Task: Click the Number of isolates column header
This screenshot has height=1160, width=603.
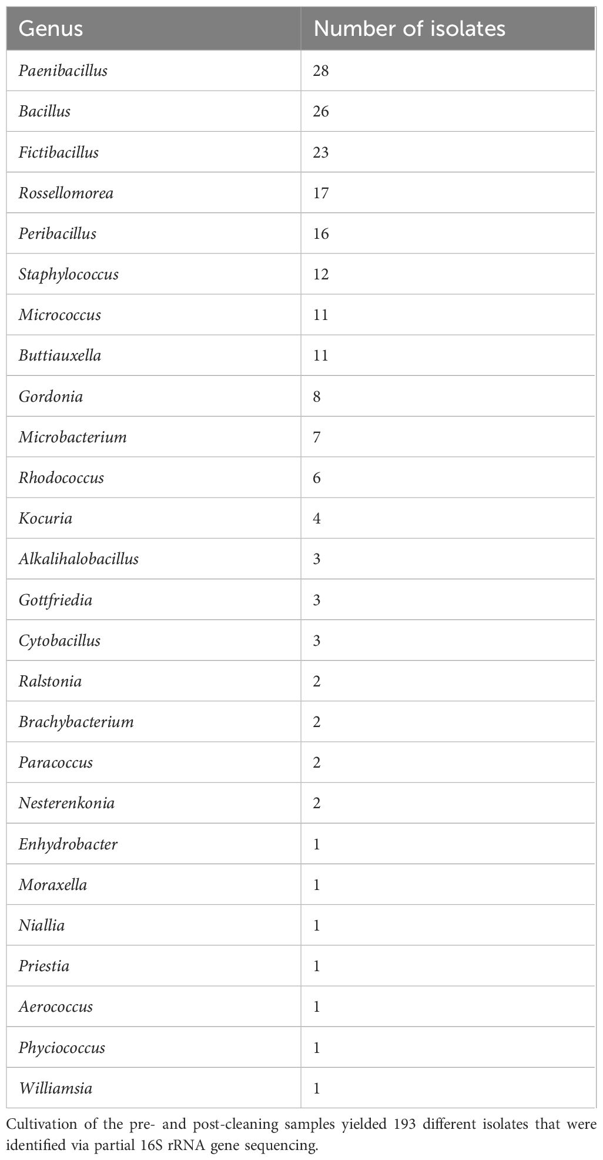Action: pos(409,29)
